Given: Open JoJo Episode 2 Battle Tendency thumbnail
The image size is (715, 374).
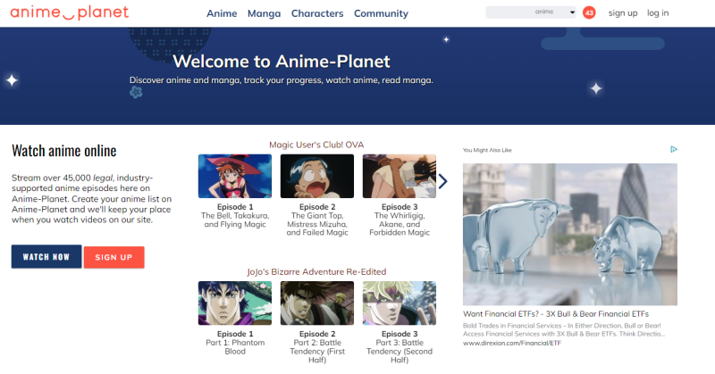Looking at the screenshot, I should (317, 303).
